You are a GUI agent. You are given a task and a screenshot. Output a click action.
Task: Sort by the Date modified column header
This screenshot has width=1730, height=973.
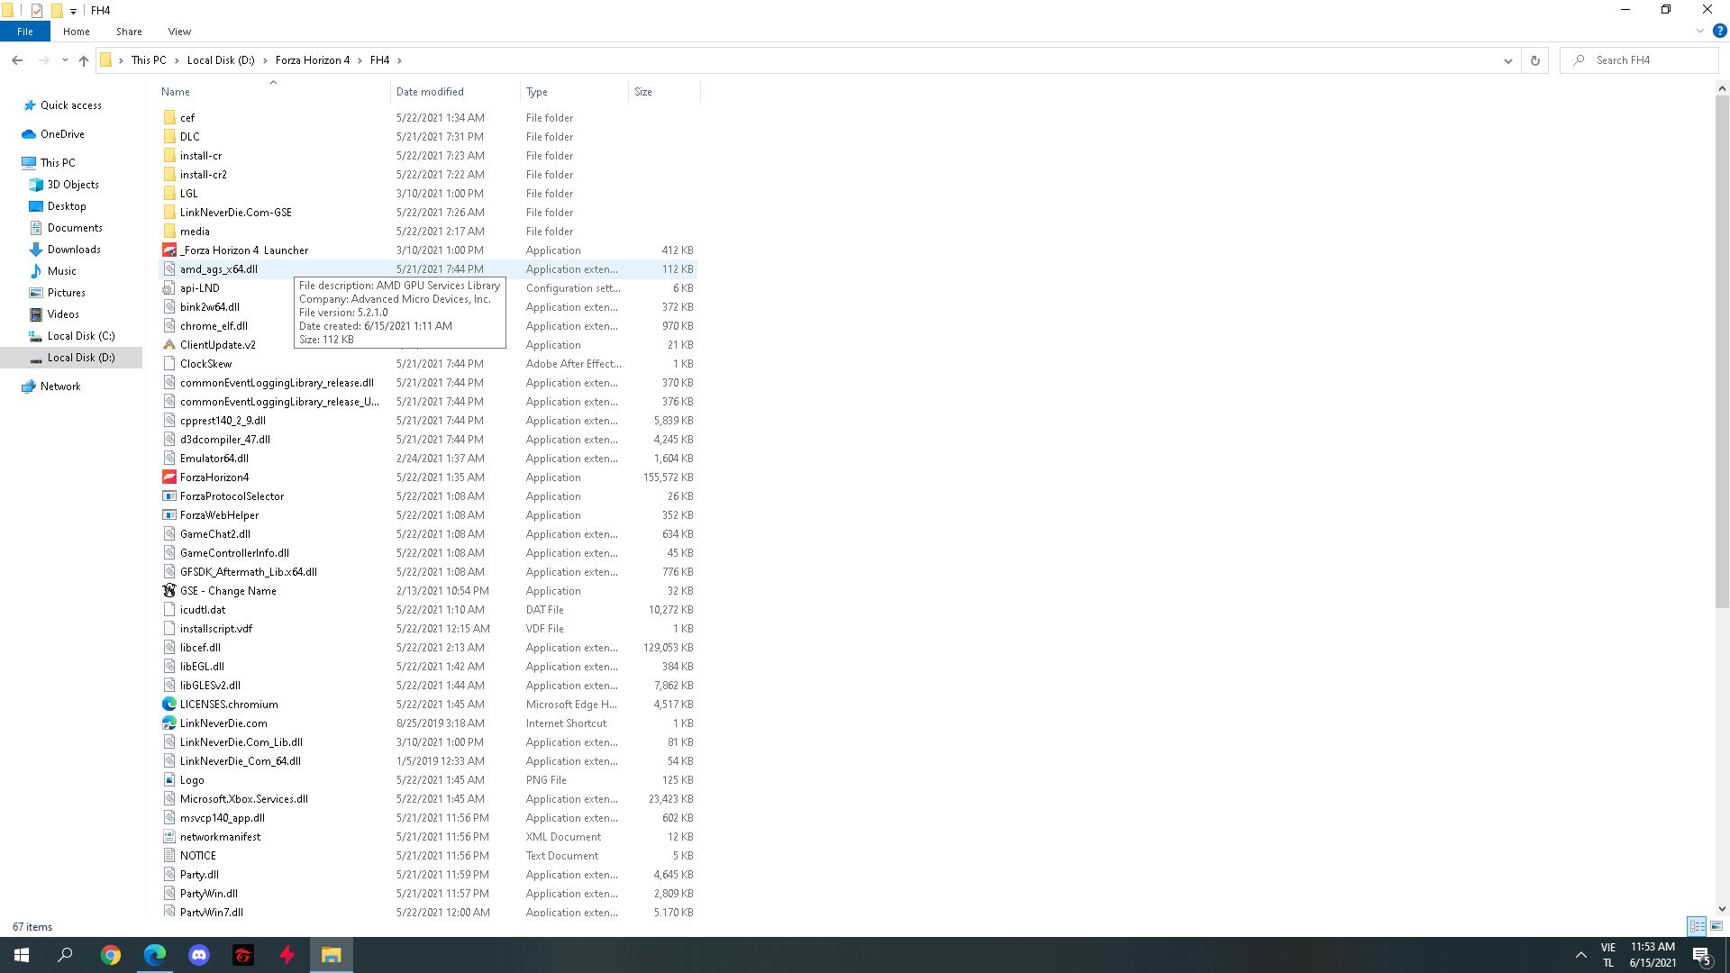click(x=430, y=92)
